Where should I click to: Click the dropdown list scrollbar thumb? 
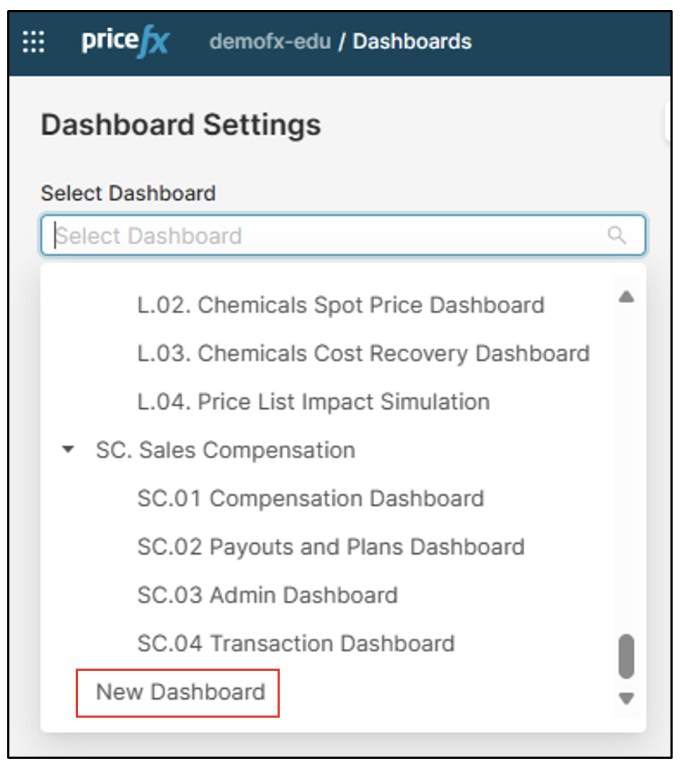(626, 656)
